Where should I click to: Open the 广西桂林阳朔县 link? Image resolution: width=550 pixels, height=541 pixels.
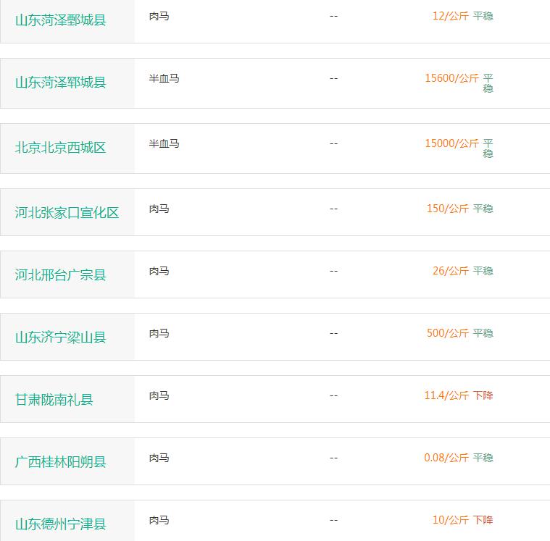pos(61,462)
